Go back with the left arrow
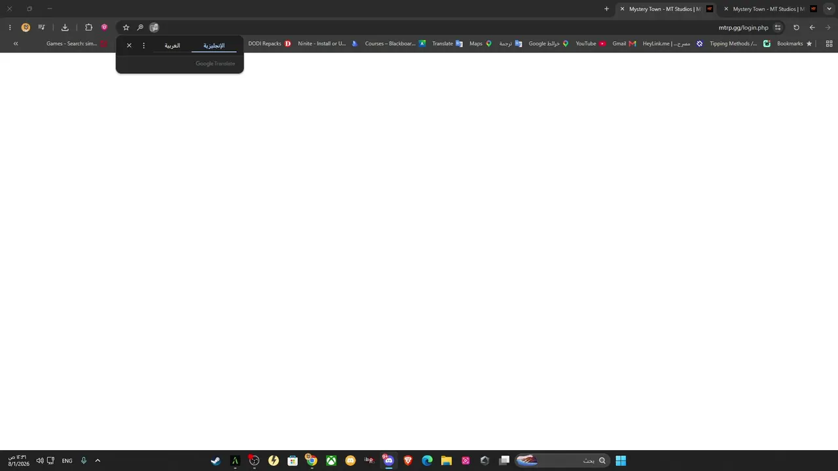Screen dimensions: 838x471 click(x=812, y=27)
